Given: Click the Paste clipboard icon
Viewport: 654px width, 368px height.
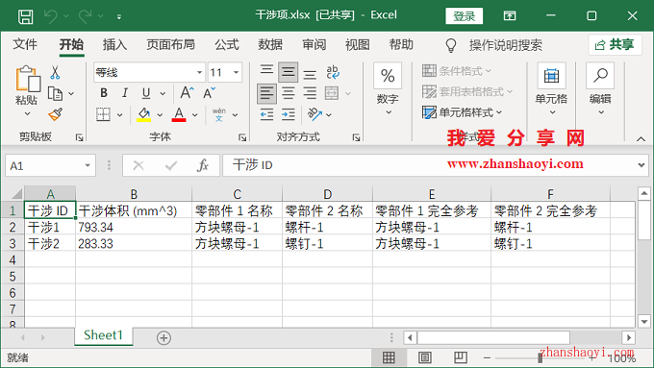Looking at the screenshot, I should tap(28, 79).
